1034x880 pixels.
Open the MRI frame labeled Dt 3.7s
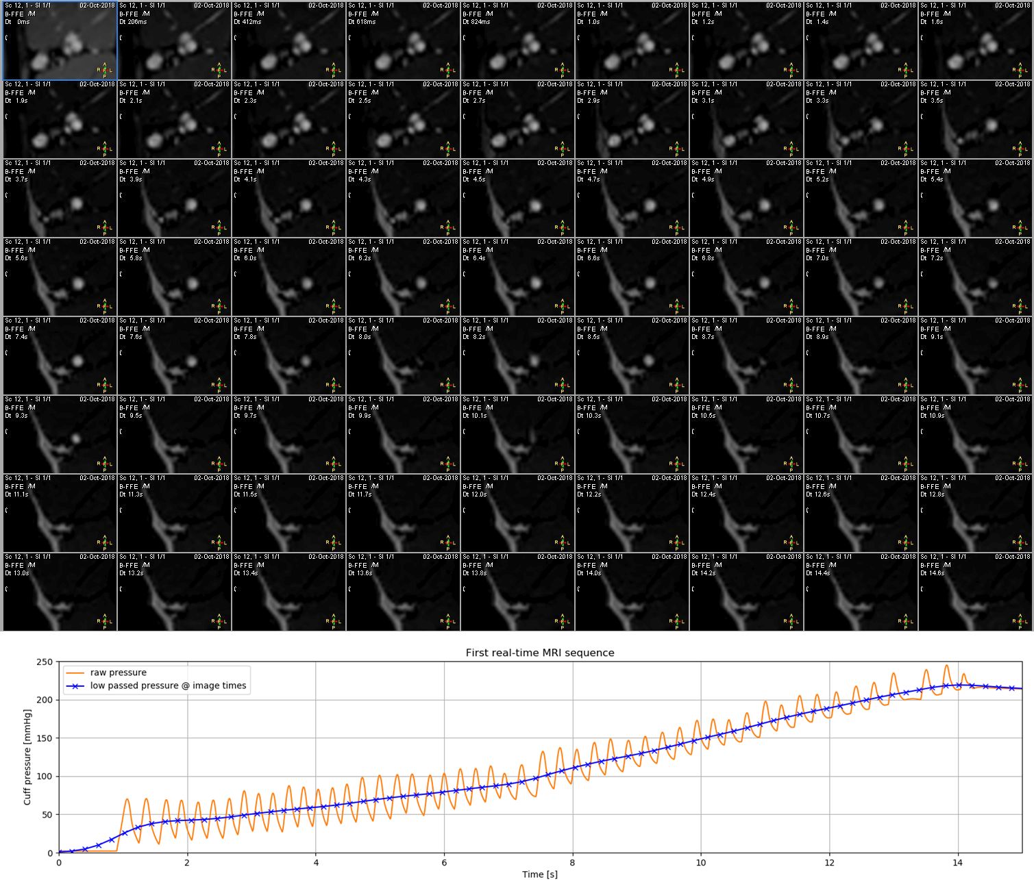click(60, 199)
